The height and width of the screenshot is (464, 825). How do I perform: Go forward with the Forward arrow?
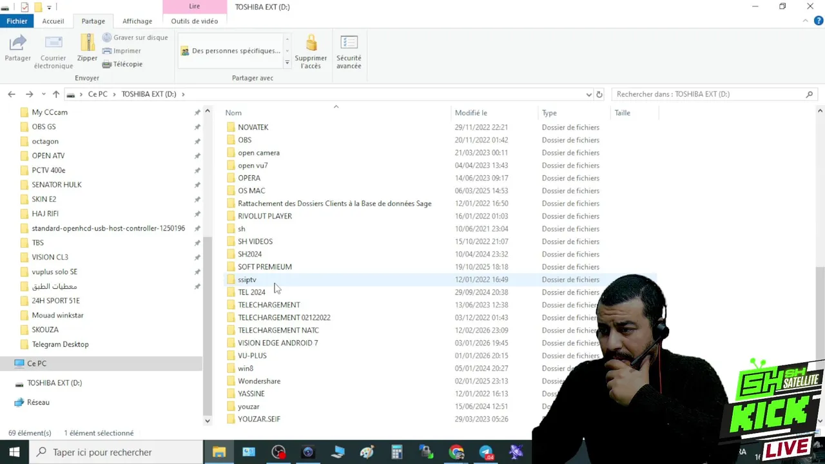pos(29,94)
